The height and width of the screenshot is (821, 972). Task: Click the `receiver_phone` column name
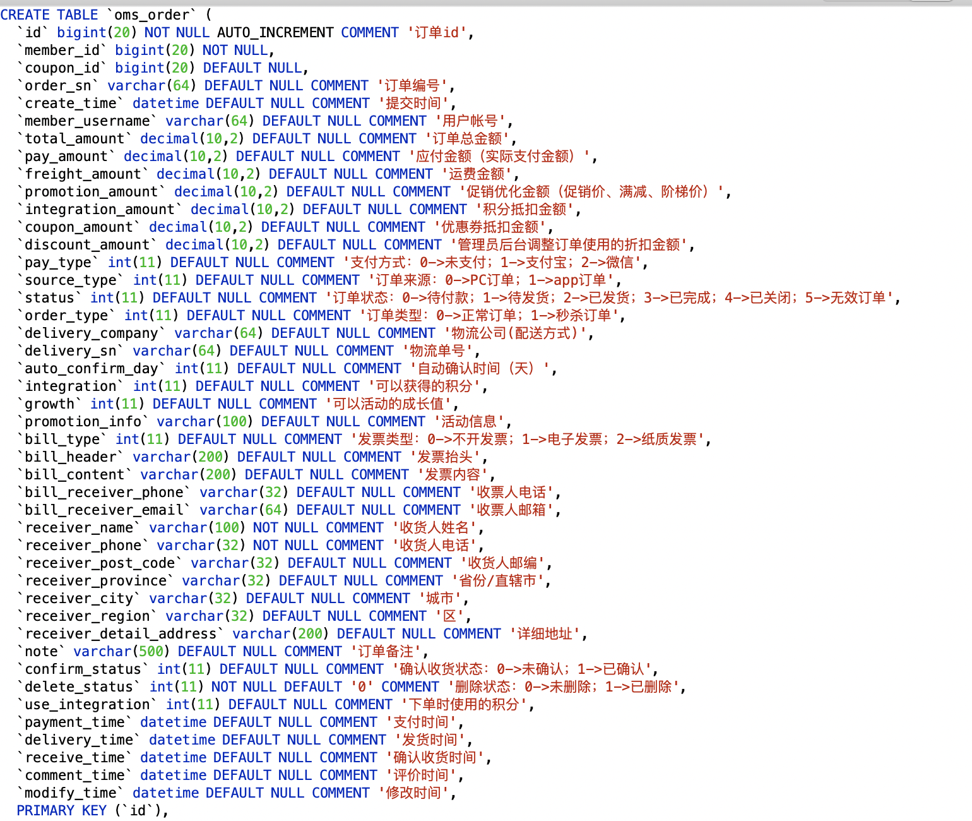click(x=83, y=545)
